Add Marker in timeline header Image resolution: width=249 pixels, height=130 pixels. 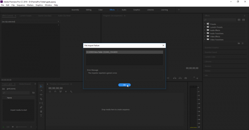(66, 92)
